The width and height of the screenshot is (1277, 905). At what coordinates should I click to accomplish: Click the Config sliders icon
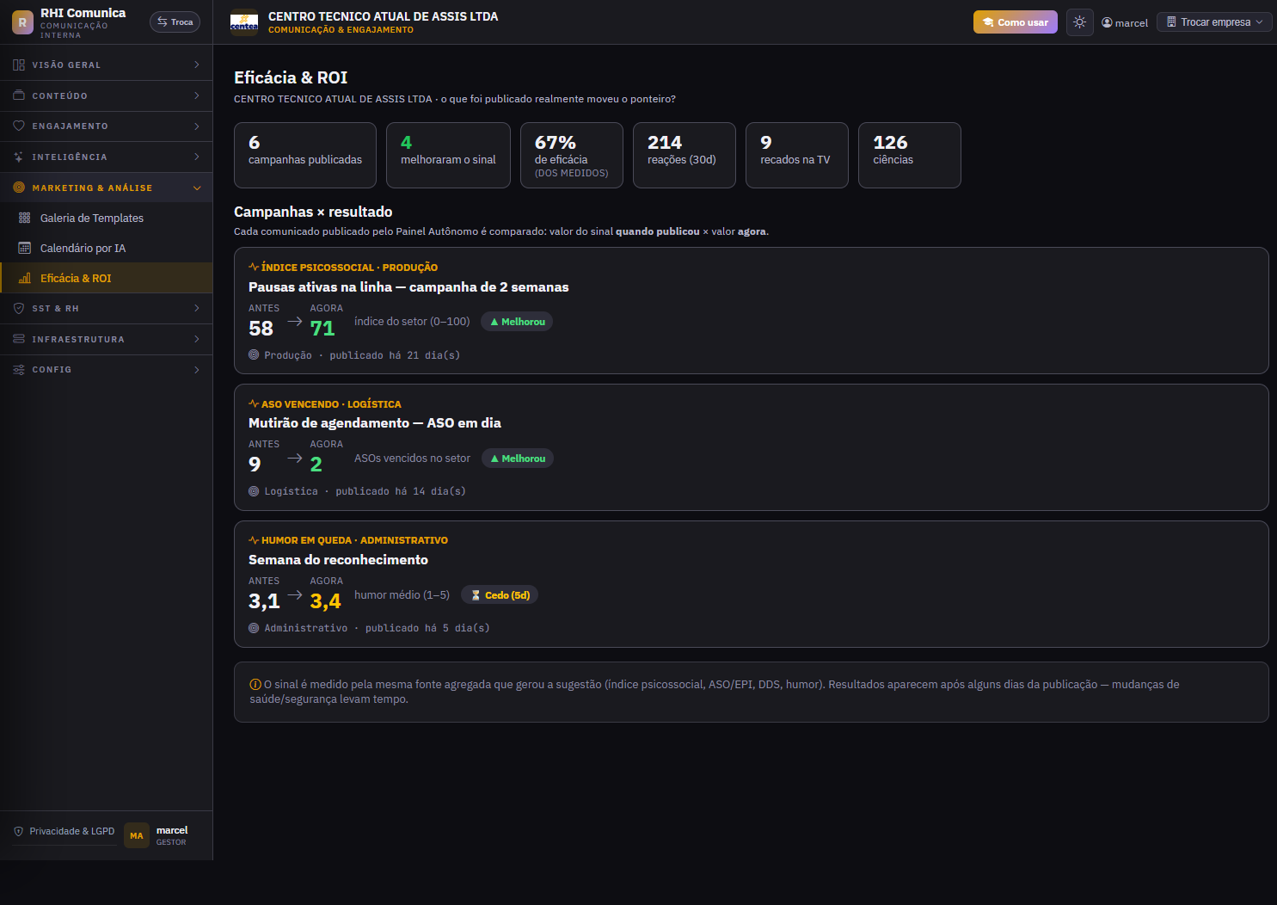19,369
